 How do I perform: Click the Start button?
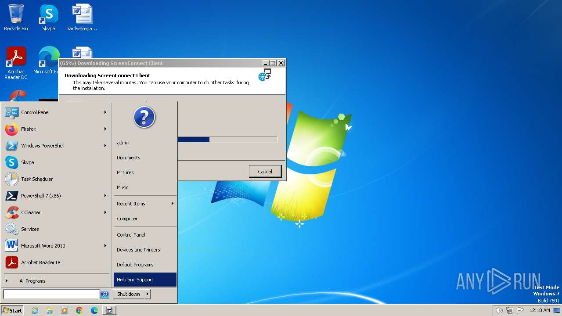coord(12,310)
